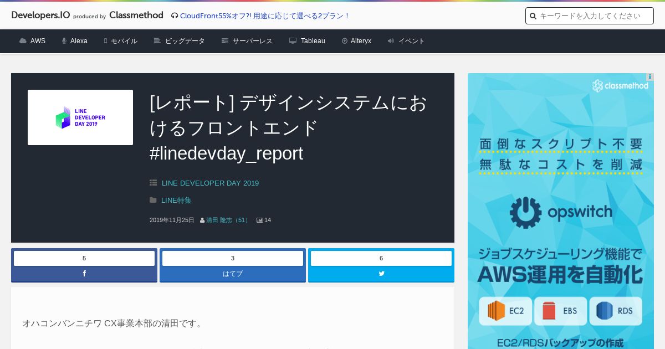
Task: Click the list icon beside LINE DEVELOPER DAY 2019
Action: (x=153, y=183)
